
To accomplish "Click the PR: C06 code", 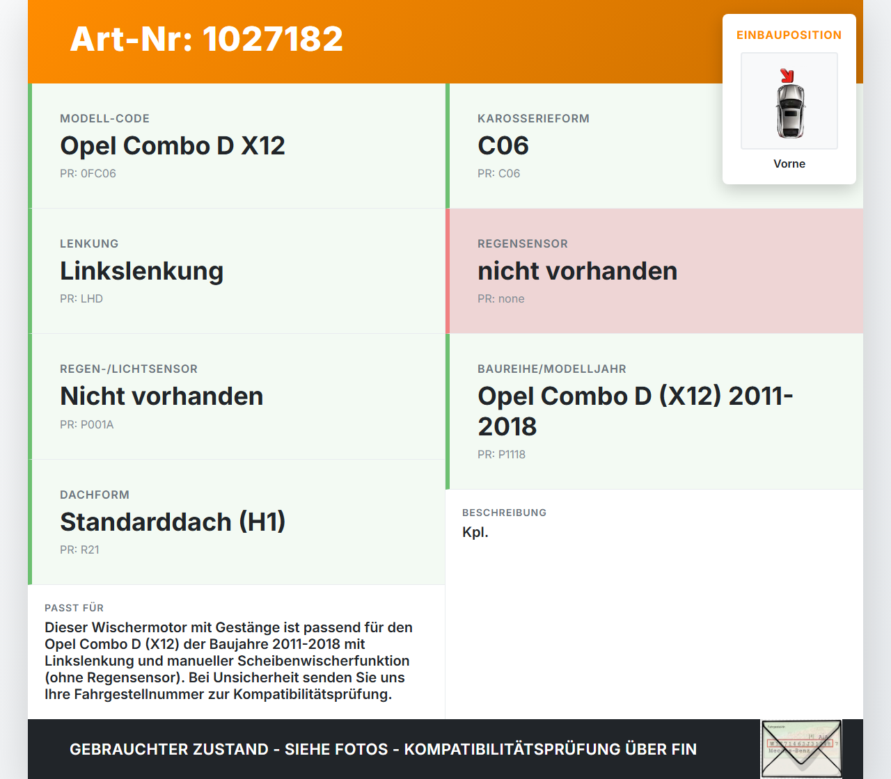I will pos(498,173).
